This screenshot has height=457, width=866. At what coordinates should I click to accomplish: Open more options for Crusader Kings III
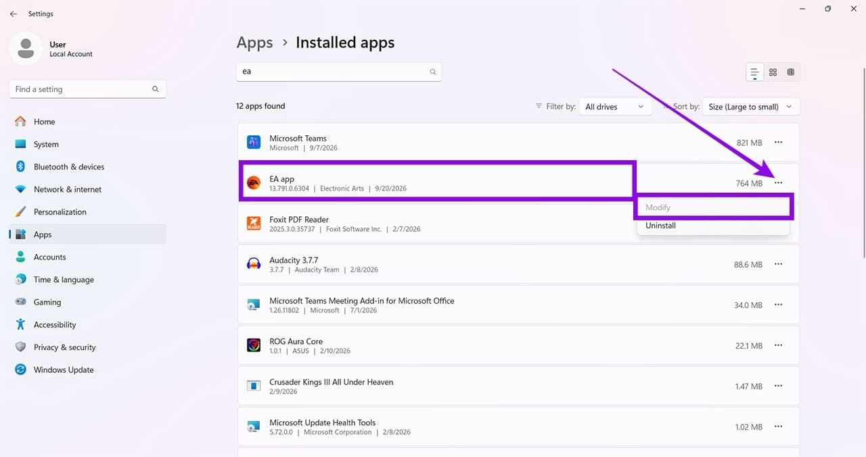[x=778, y=386]
